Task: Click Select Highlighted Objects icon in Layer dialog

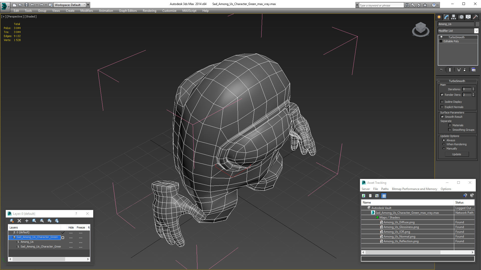Action: click(x=34, y=221)
